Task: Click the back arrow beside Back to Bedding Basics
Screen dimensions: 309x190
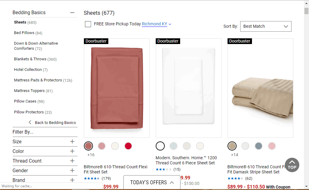Action: pos(30,122)
